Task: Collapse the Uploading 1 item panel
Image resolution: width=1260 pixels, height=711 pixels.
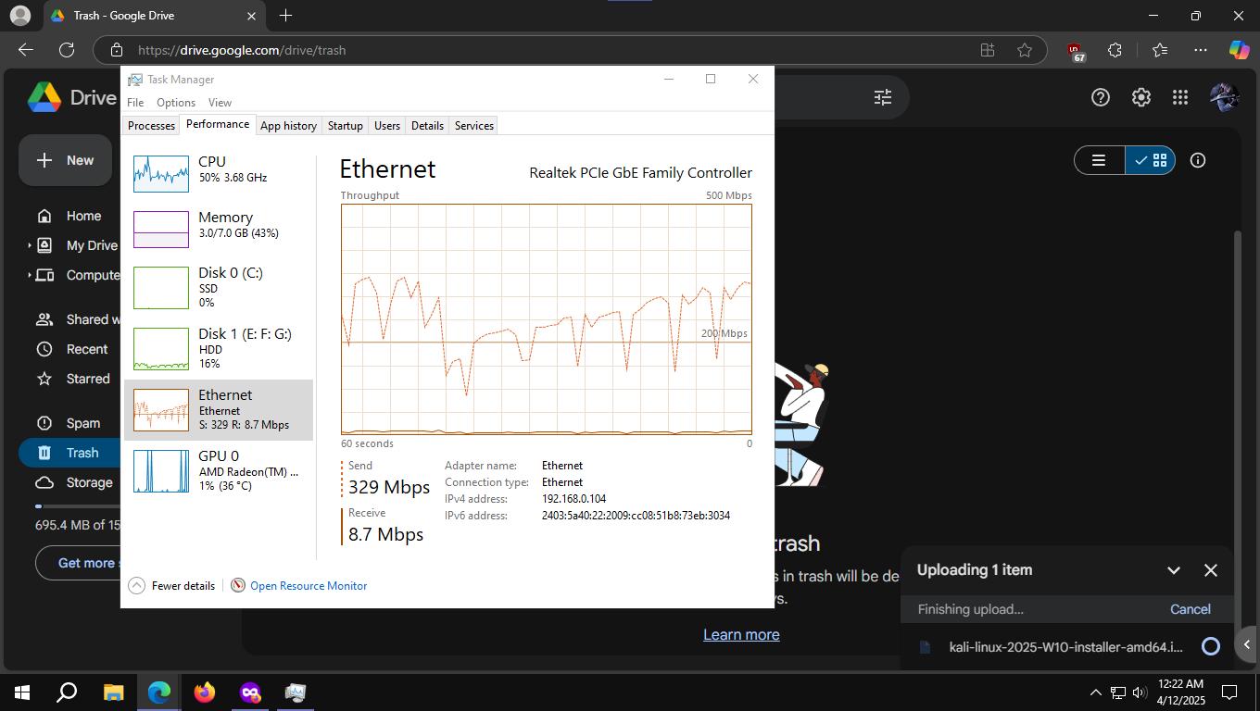Action: [1174, 570]
